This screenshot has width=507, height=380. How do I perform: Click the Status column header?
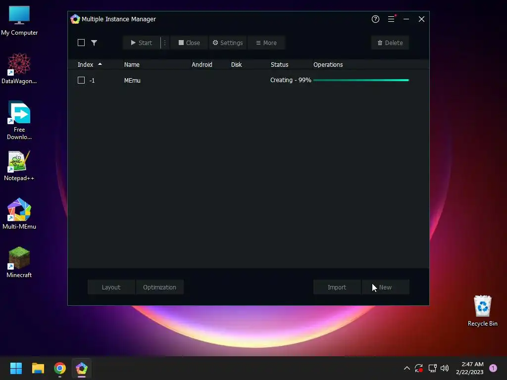(279, 65)
